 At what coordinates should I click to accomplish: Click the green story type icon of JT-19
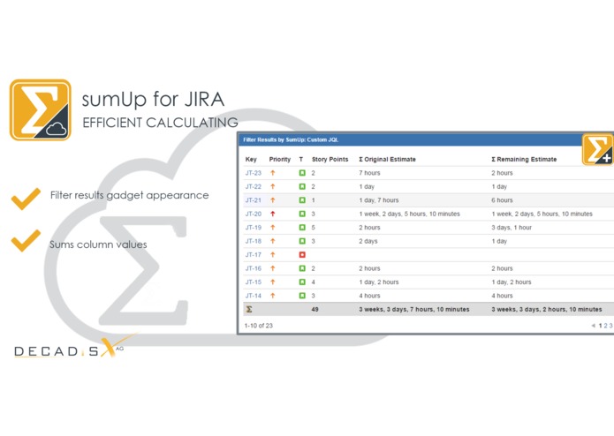coord(302,228)
